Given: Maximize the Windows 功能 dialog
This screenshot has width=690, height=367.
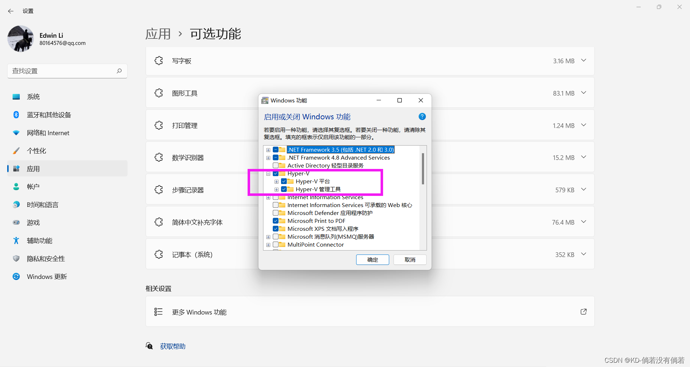Looking at the screenshot, I should (x=400, y=100).
